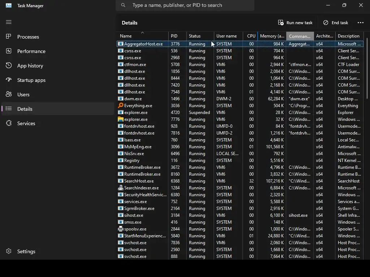Screen dimensions: 370x277
Task: Sort by the Status column header
Action: 200,36
